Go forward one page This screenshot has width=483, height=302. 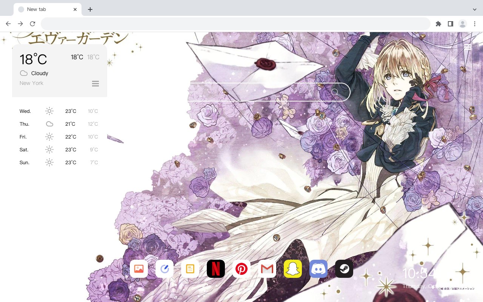[x=20, y=24]
